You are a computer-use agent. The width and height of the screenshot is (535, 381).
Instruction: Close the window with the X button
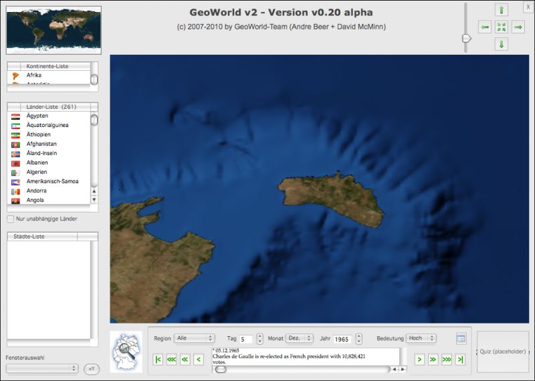click(528, 7)
